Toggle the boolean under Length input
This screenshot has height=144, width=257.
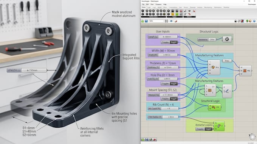point(169,42)
